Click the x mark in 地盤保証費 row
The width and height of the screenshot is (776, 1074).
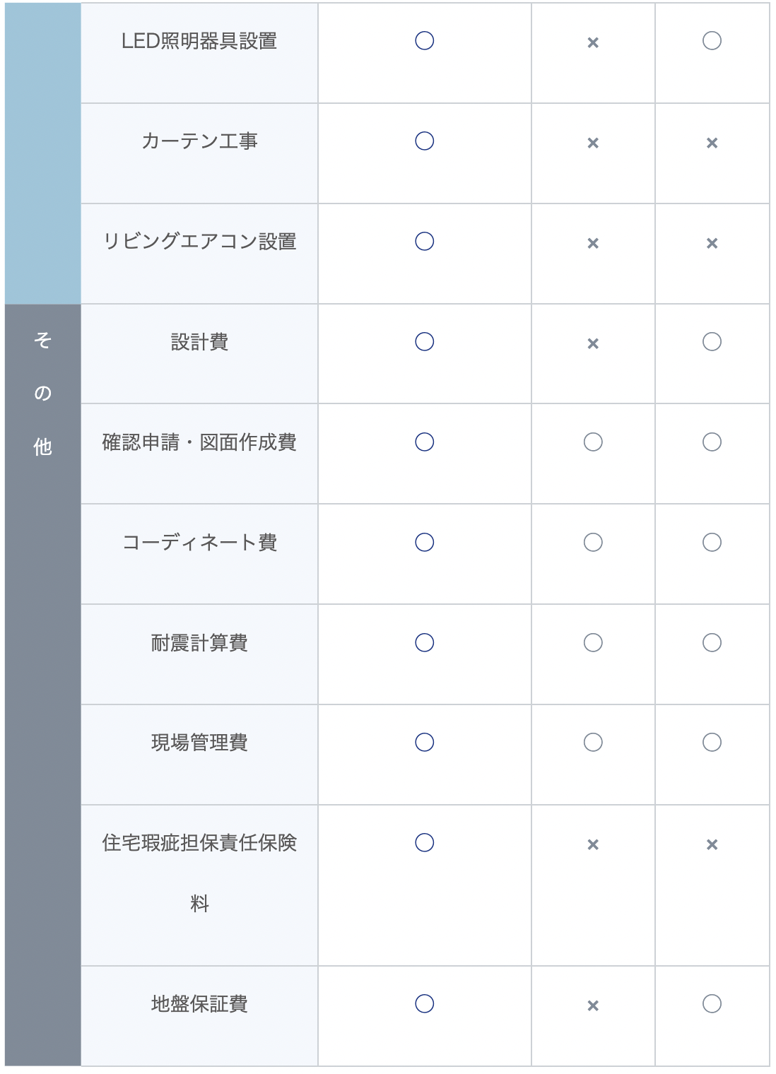(593, 1006)
